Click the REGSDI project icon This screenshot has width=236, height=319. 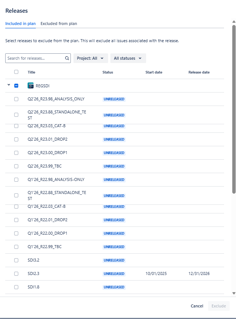(x=31, y=86)
